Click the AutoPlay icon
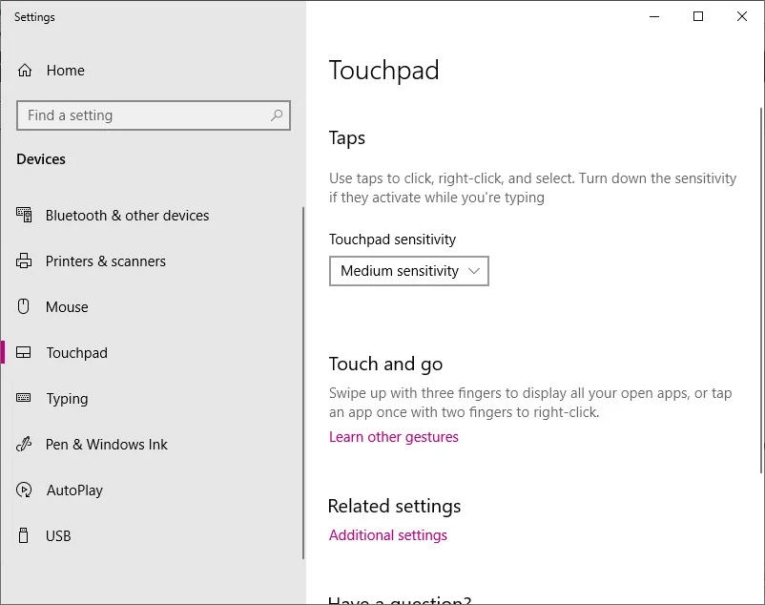 (24, 490)
